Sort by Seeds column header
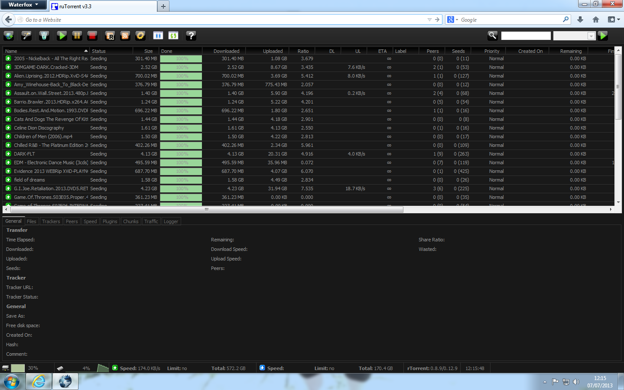Image resolution: width=624 pixels, height=390 pixels. [458, 51]
